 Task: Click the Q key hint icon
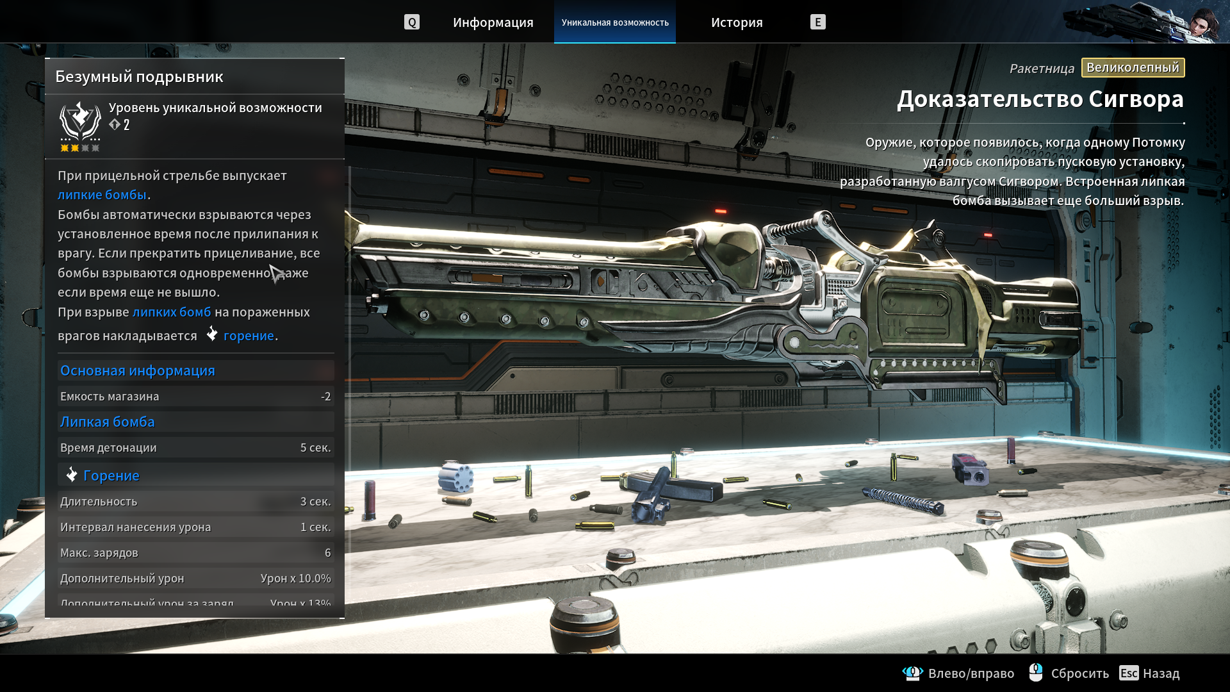(412, 22)
